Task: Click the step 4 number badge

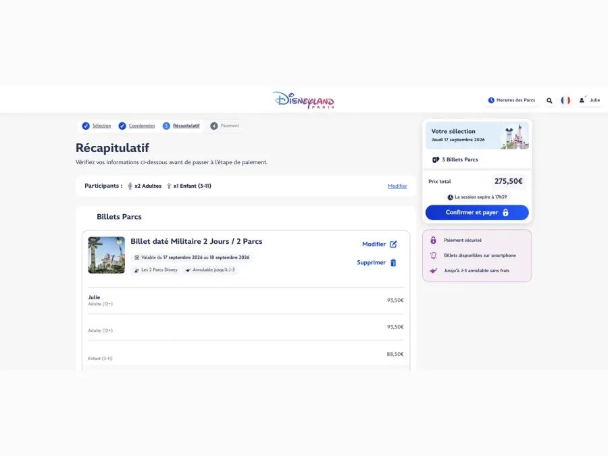Action: point(213,126)
